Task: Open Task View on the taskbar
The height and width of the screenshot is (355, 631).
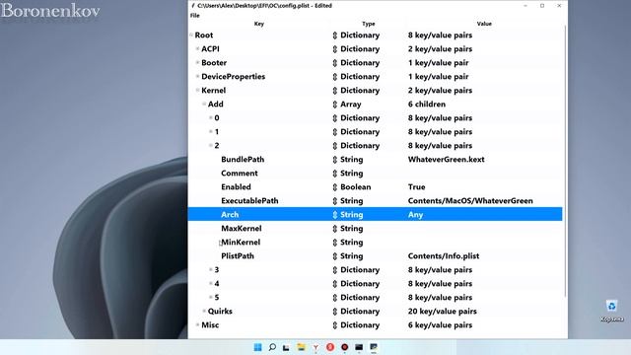Action: (286, 347)
